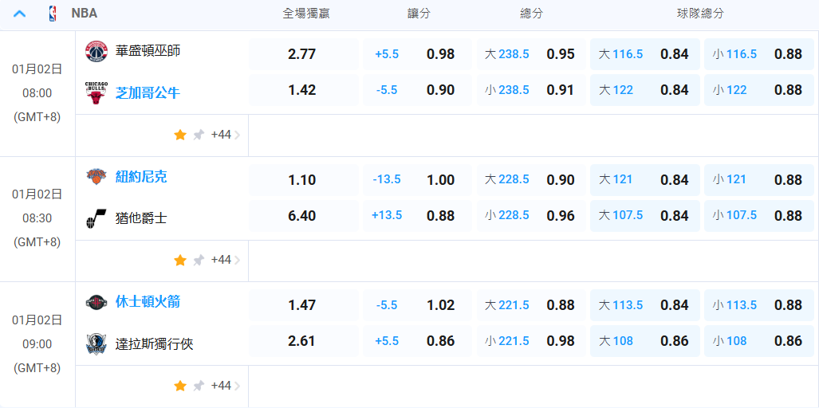
Task: Click Houston Rockets team logo
Action: click(x=96, y=302)
